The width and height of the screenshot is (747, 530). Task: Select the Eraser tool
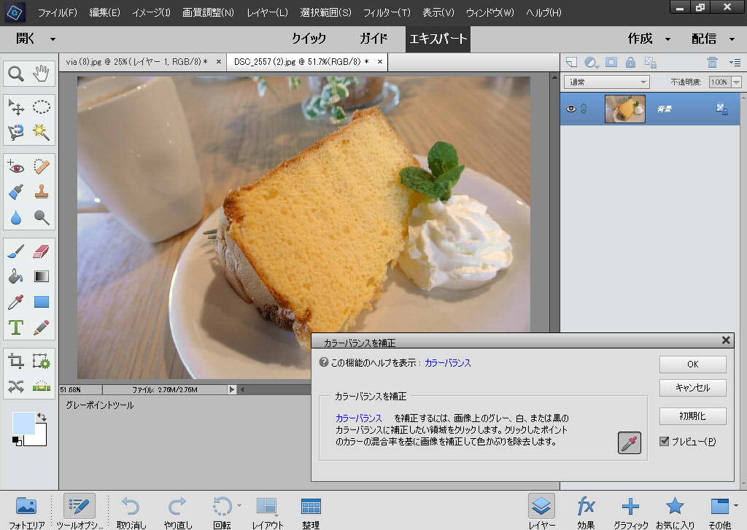click(42, 252)
